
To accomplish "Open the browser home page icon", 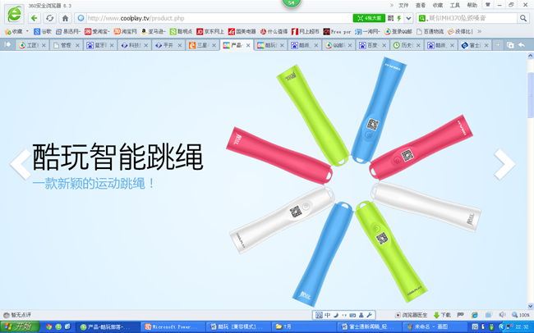I will coord(66,18).
